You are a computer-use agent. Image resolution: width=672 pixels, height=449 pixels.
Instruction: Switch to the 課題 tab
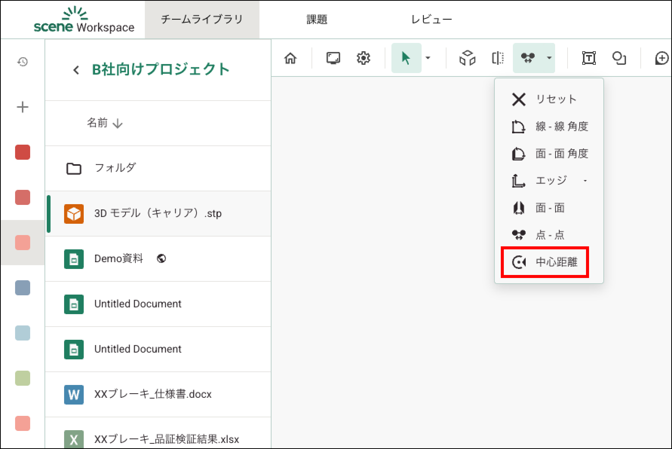coord(316,20)
